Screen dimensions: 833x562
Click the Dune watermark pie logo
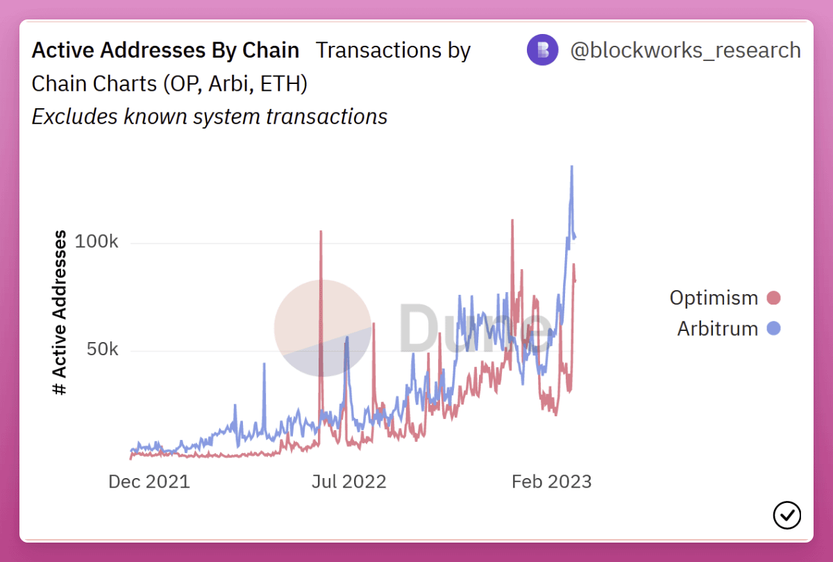(x=323, y=328)
